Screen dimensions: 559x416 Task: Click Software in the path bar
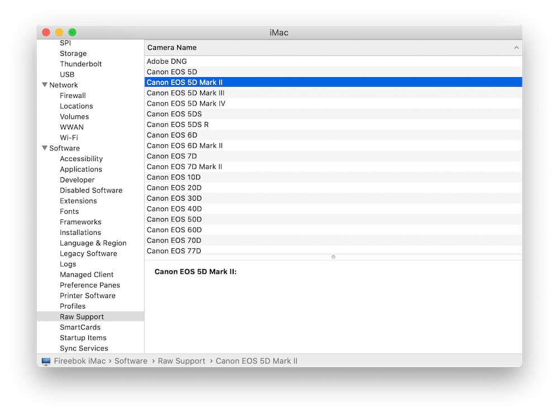[131, 361]
